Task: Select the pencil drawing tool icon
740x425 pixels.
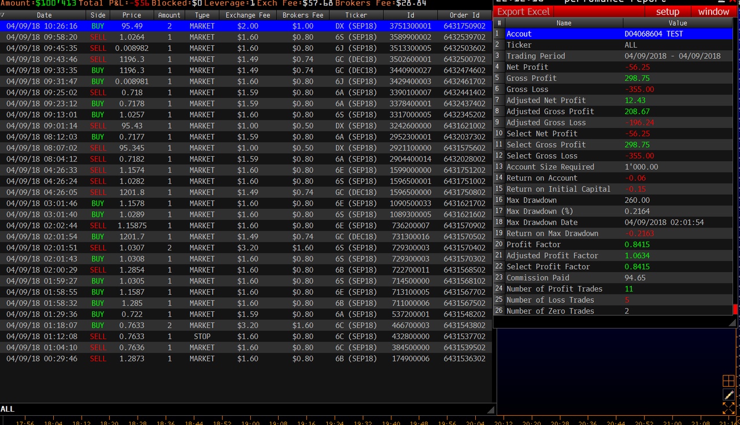Action: (728, 395)
